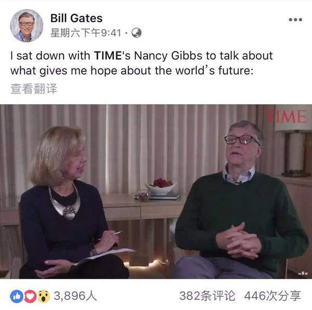Viewport: 312px width, 310px height.
Task: View the 446次分享 shares
Action: point(272,296)
